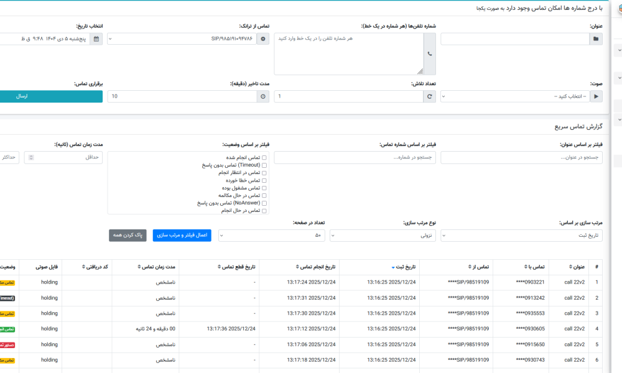Image resolution: width=622 pixels, height=373 pixels.
Task: Enable the تماس مشغول بوده checkbox
Action: click(x=264, y=188)
